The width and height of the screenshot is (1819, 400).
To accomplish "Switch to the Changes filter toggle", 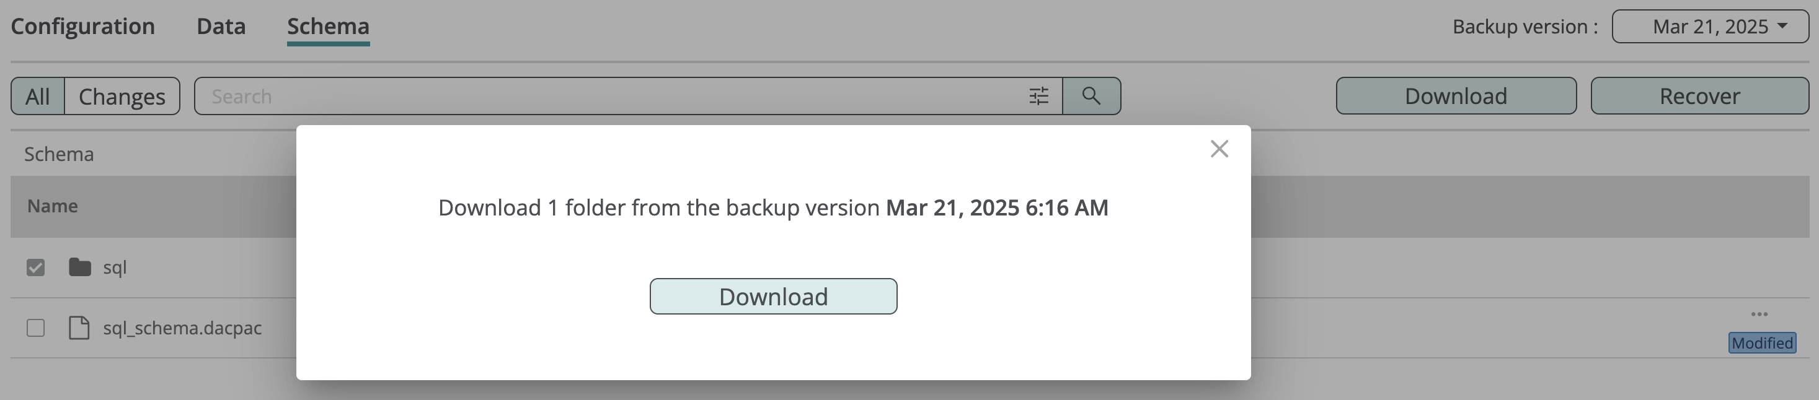I will [122, 96].
